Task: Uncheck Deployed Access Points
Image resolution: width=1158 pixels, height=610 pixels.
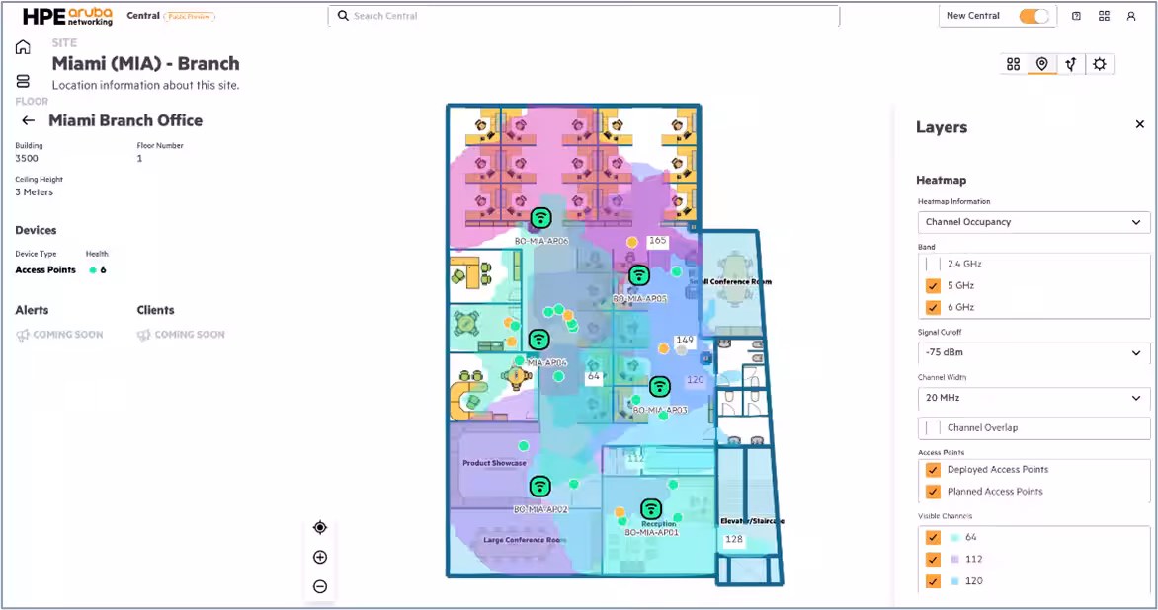Action: (x=933, y=469)
